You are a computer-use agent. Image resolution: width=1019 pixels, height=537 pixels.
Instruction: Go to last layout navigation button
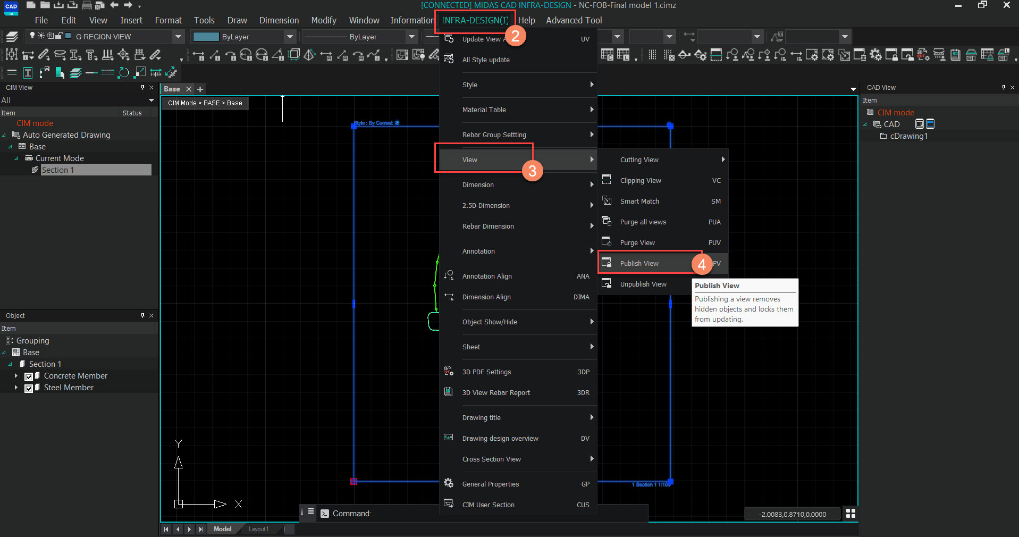coord(200,529)
